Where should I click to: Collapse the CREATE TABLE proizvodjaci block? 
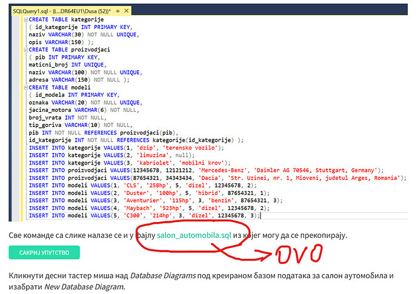(26, 50)
